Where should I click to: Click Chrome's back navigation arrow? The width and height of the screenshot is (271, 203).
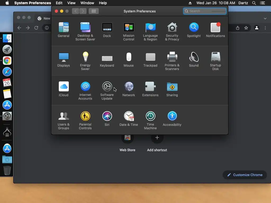click(19, 28)
